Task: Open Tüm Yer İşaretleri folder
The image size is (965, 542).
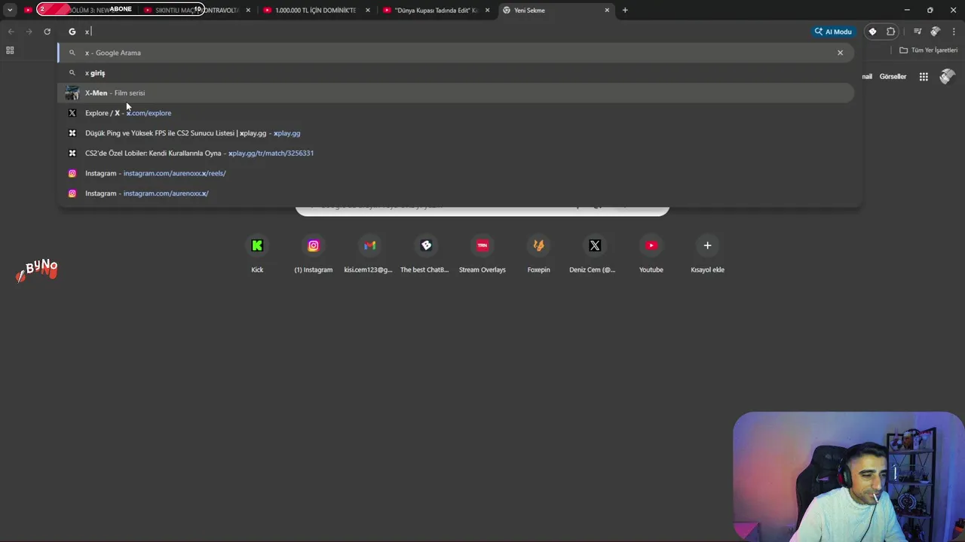Action: pos(929,50)
